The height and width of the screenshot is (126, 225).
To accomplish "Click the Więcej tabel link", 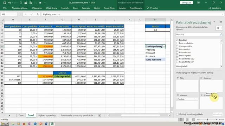I will (182, 66).
